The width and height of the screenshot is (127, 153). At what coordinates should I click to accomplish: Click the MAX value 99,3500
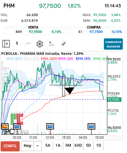100,15
